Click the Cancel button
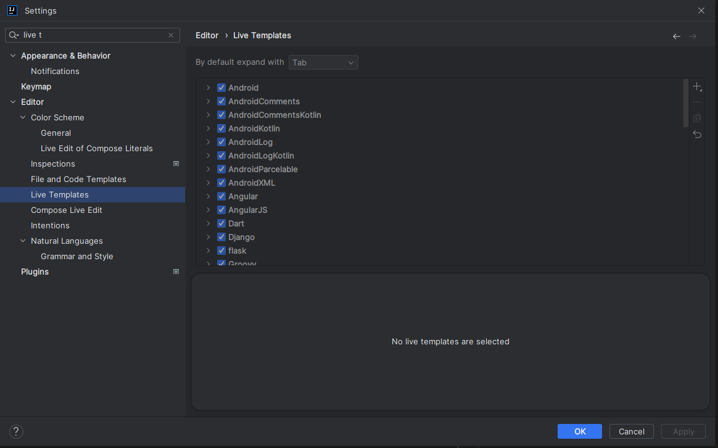 (x=631, y=431)
